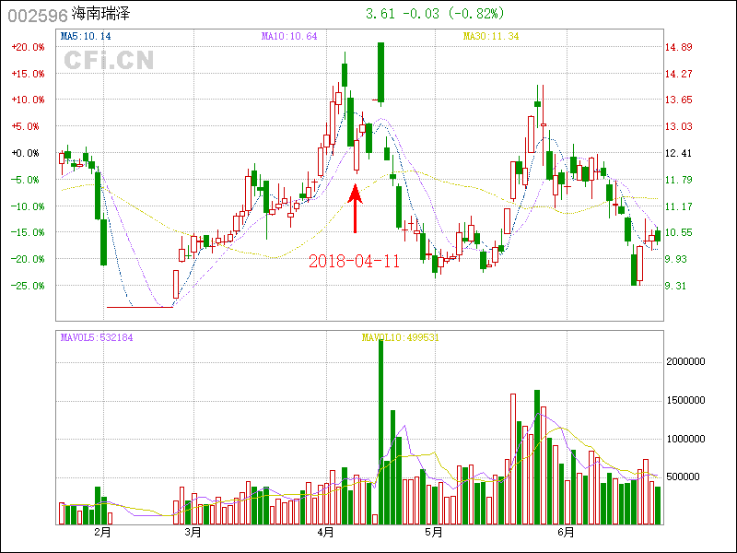Select the 2018-04-11 date annotation
The image size is (737, 553).
click(x=355, y=261)
